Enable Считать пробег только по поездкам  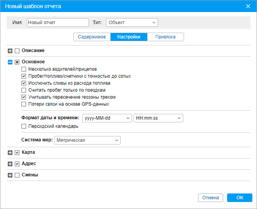(x=24, y=90)
